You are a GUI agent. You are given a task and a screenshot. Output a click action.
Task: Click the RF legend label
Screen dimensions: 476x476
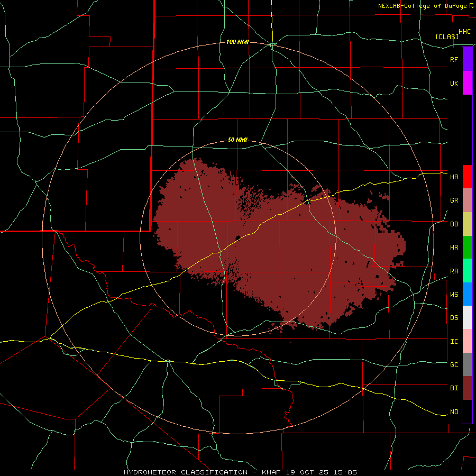click(x=454, y=59)
